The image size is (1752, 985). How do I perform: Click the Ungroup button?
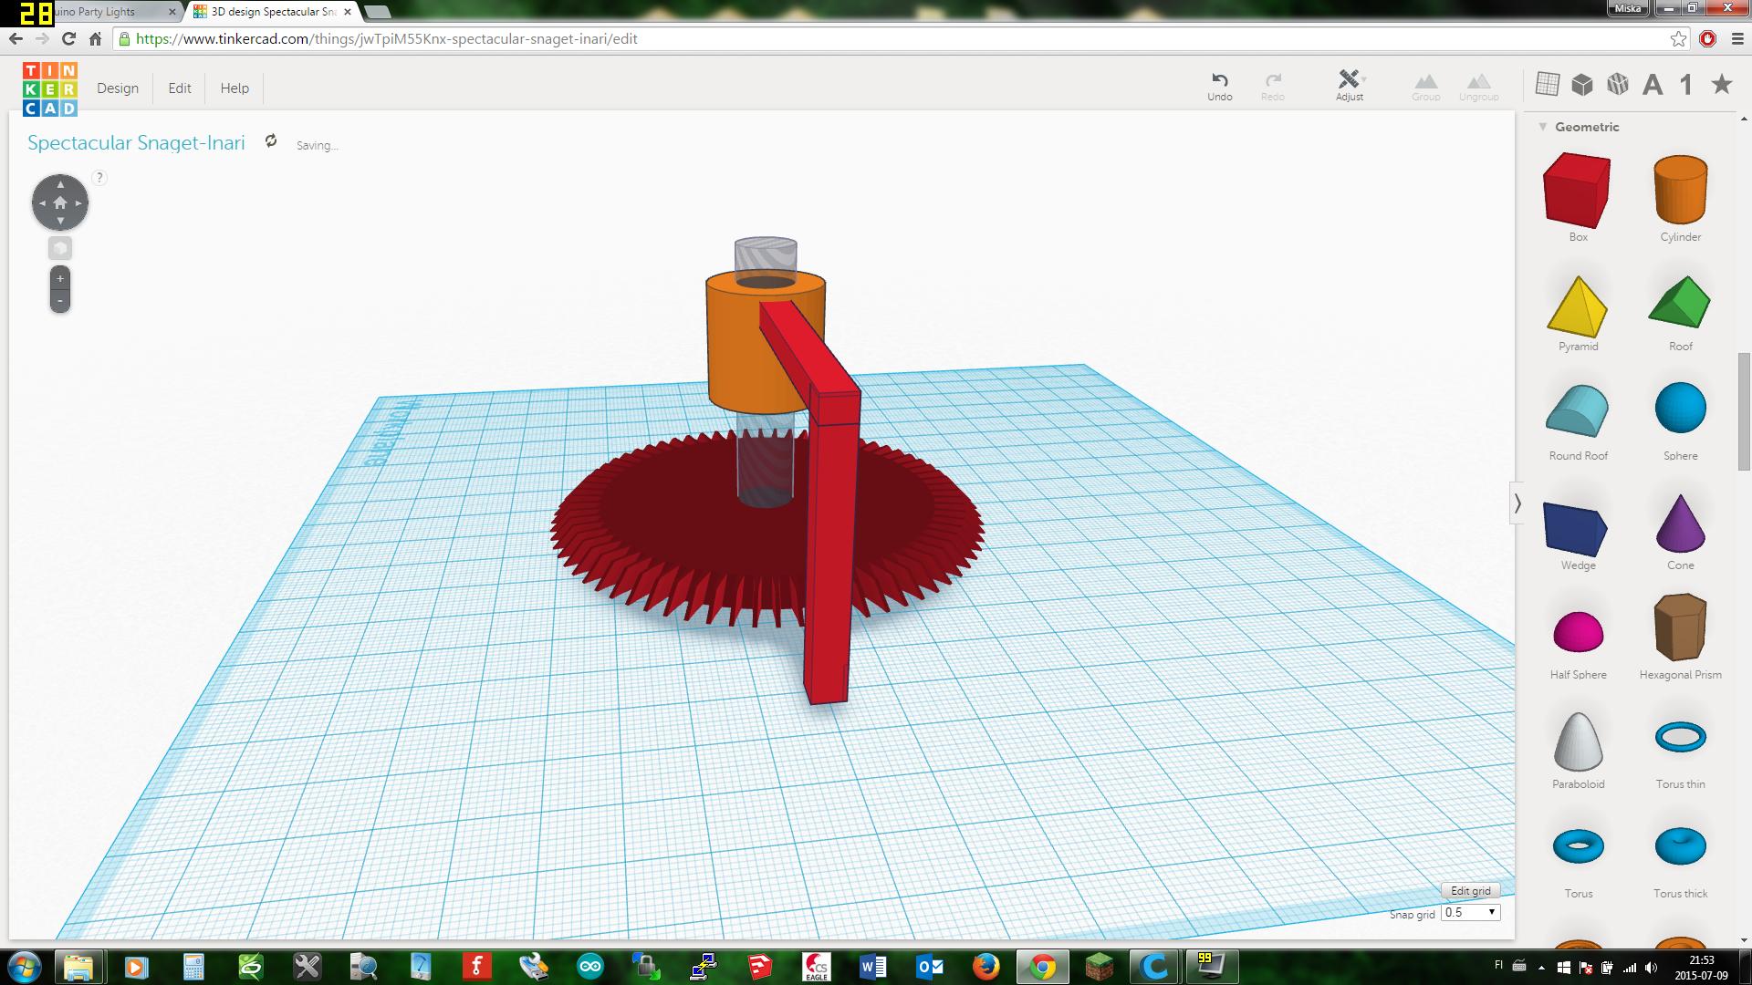point(1479,87)
